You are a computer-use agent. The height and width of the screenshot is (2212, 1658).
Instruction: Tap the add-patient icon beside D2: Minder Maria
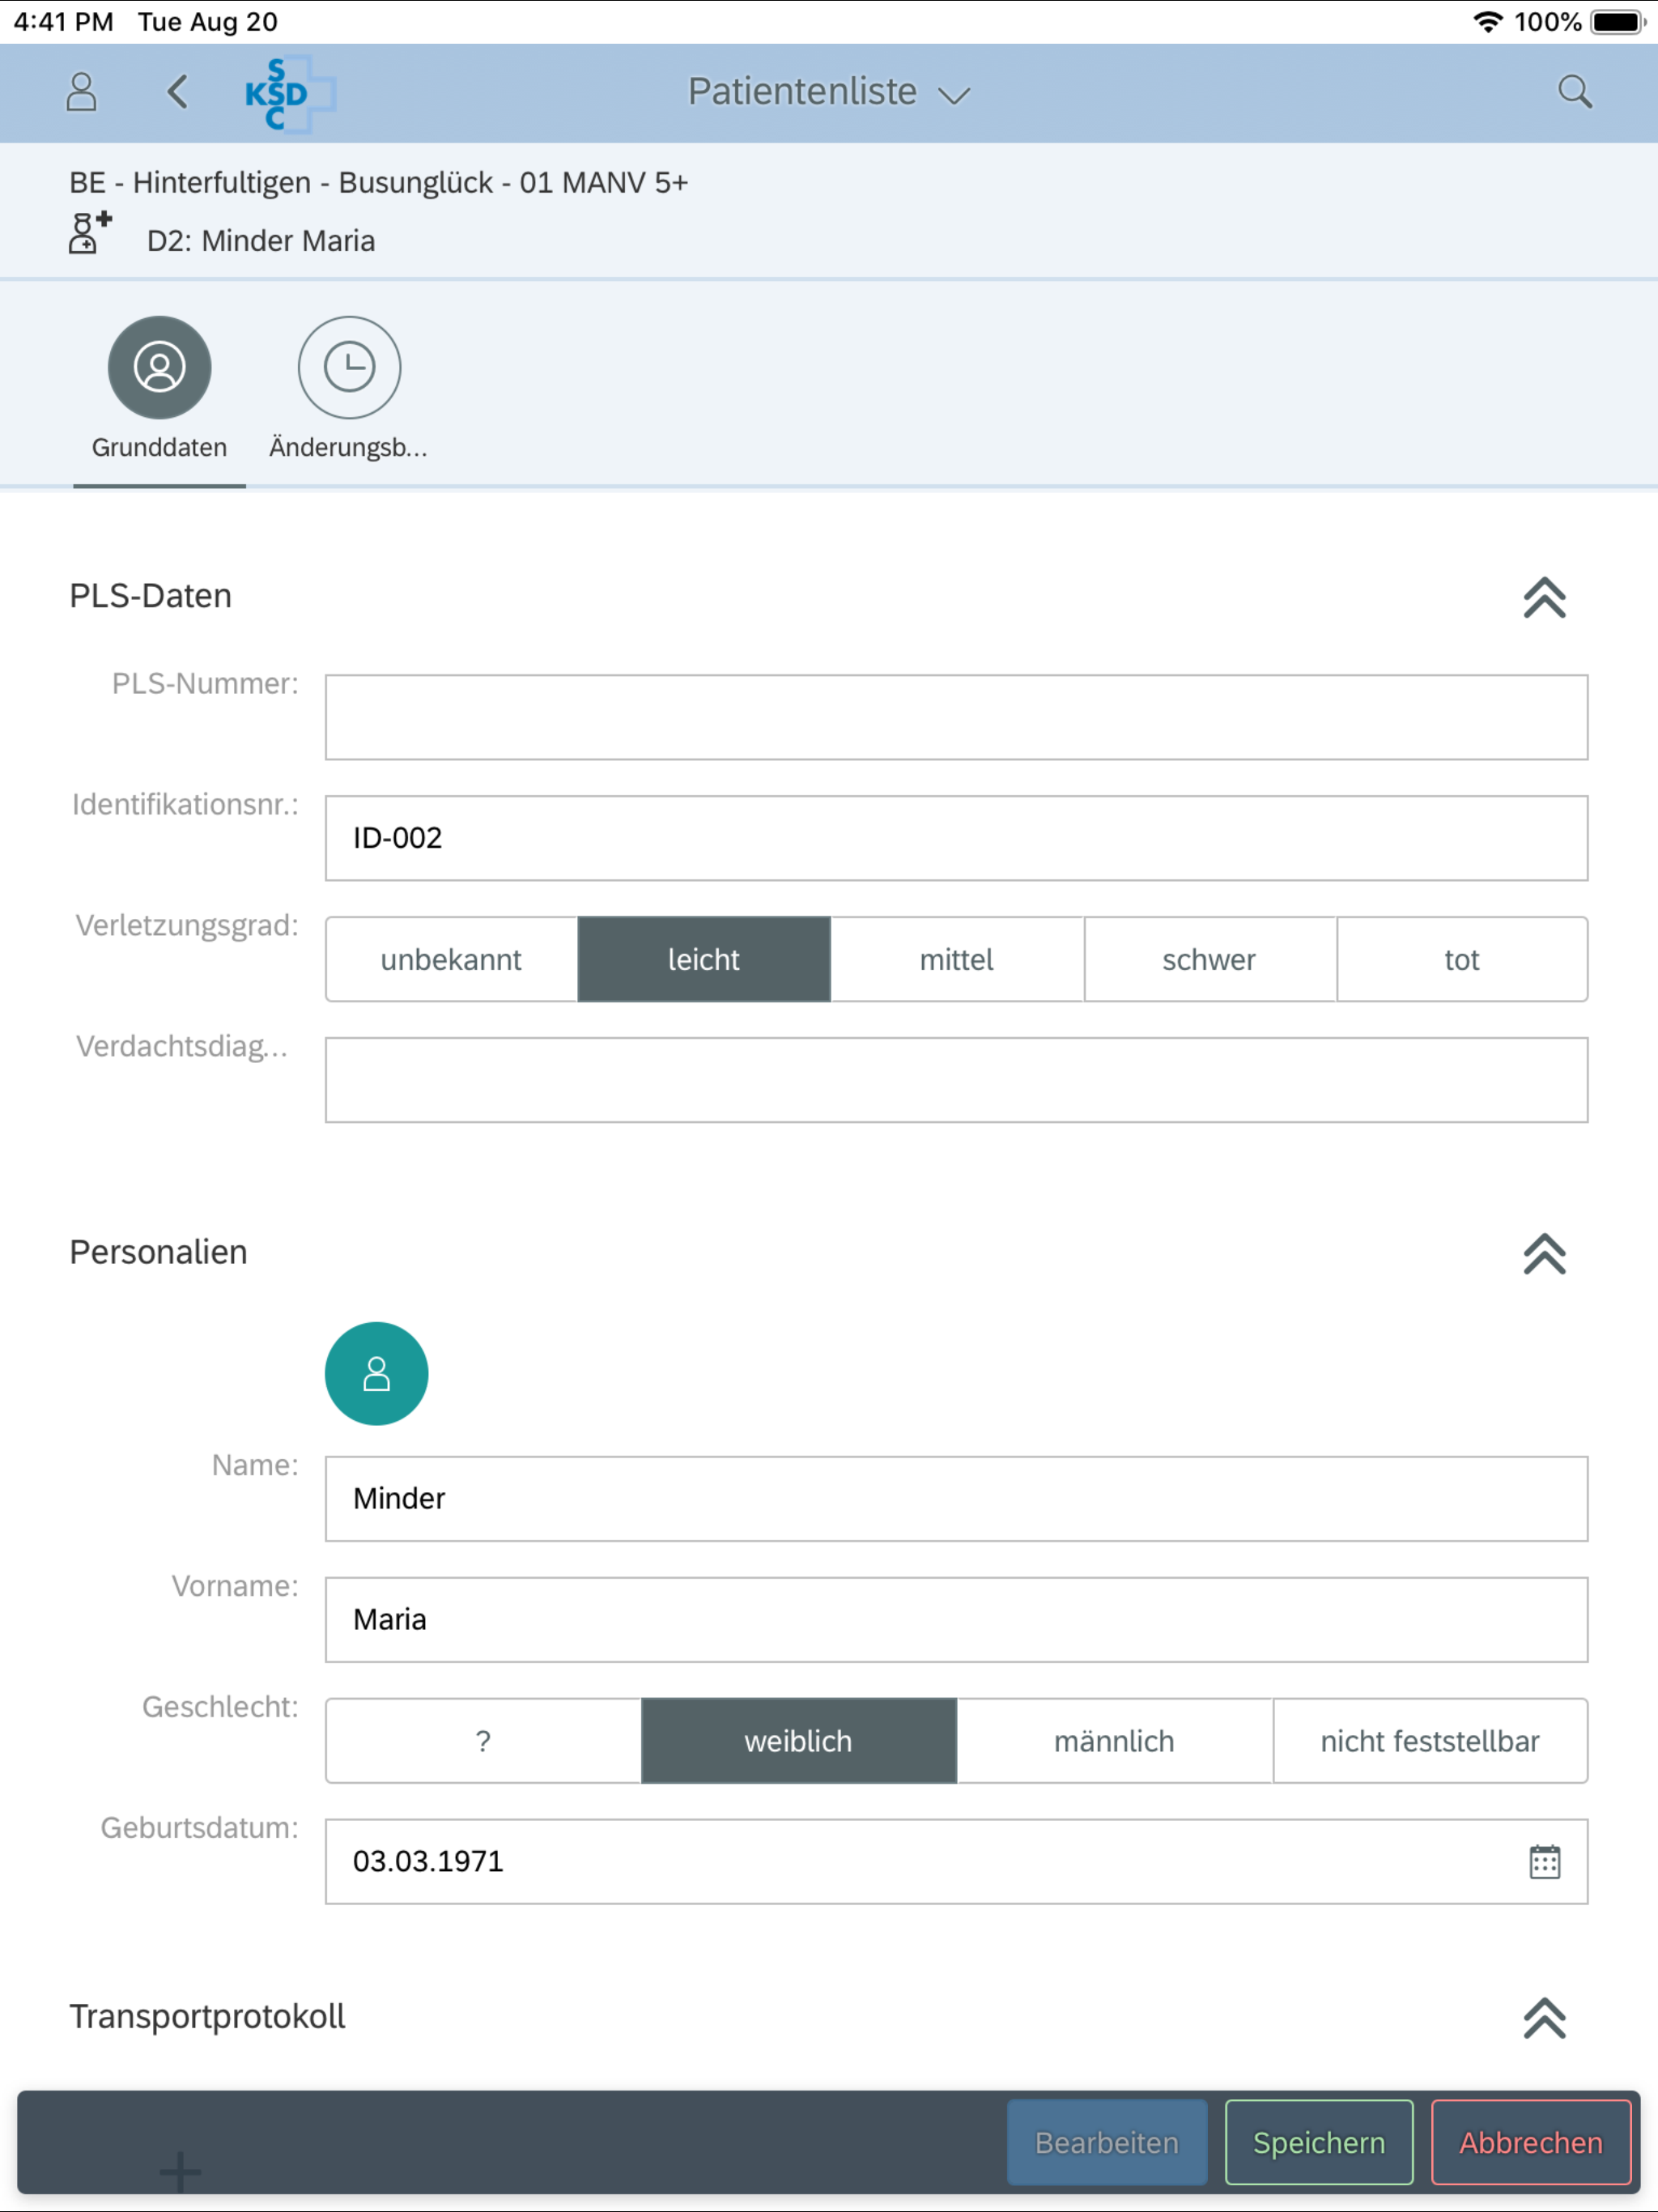pos(89,234)
